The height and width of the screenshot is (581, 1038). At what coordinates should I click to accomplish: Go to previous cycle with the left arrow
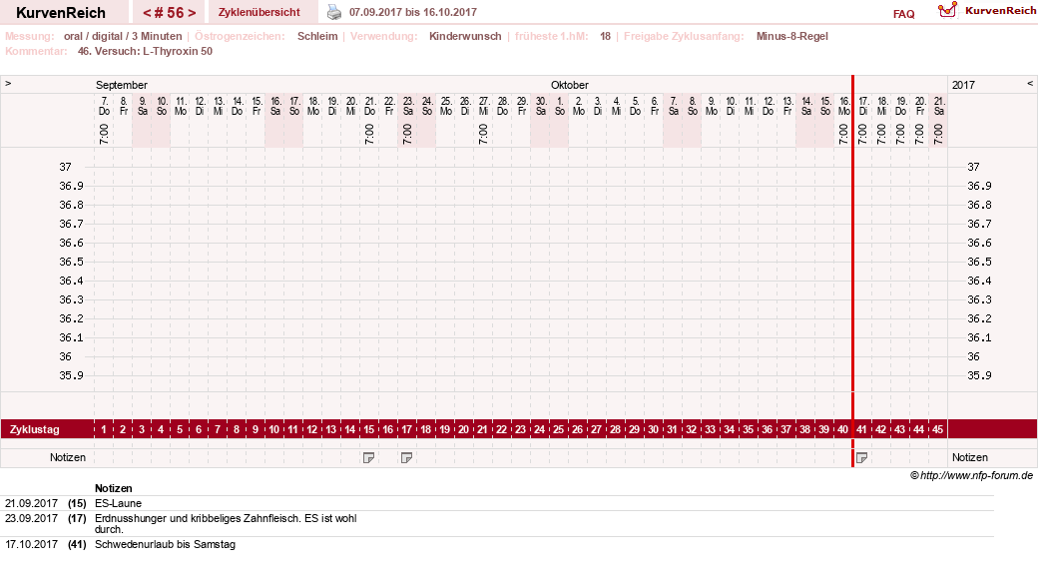click(148, 13)
